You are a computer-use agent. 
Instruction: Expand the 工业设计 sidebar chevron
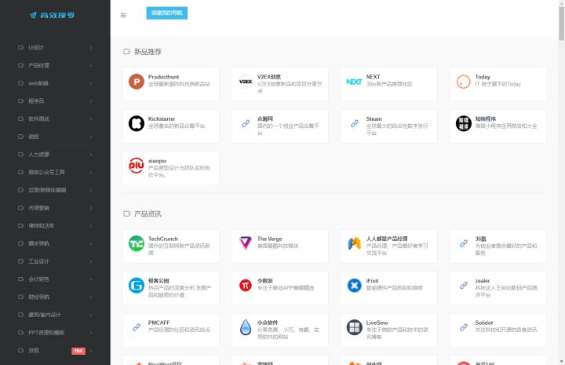click(91, 261)
